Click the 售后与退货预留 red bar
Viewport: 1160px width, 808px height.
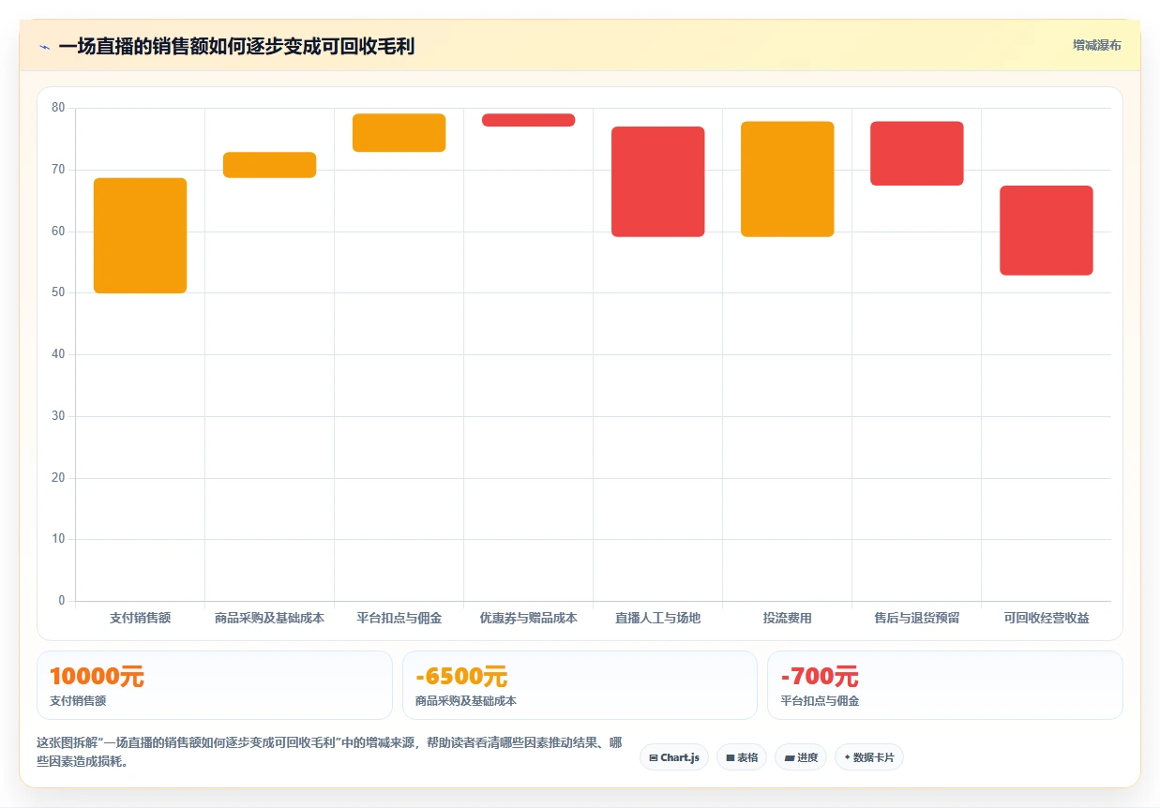point(916,154)
